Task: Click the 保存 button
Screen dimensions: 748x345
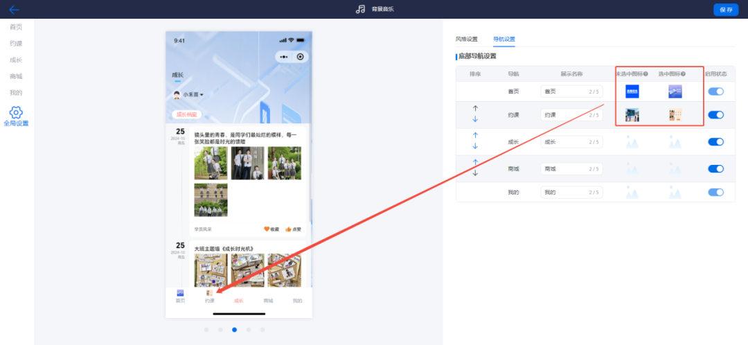Action: pyautogui.click(x=726, y=10)
